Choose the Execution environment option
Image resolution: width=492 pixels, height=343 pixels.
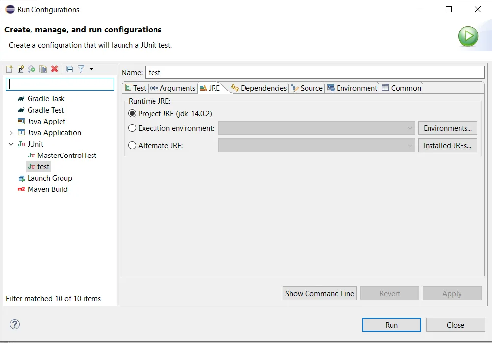[x=132, y=128]
